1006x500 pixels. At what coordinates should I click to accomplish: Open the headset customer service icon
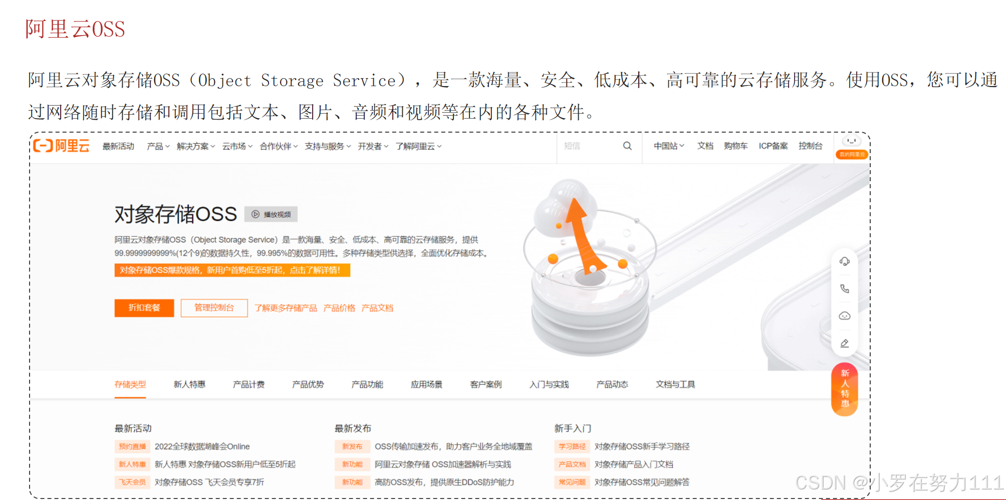pos(845,261)
